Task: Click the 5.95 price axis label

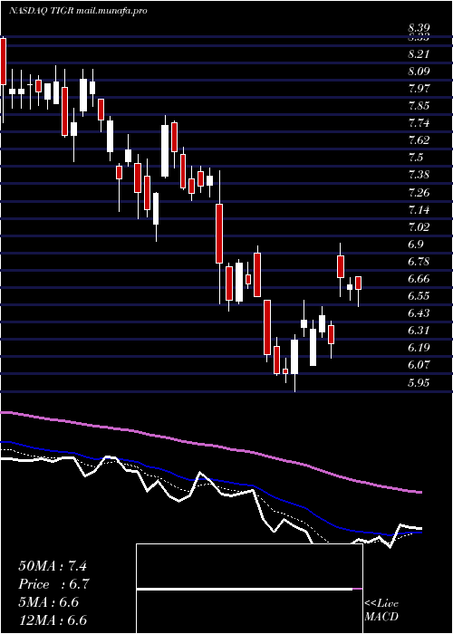Action: coord(419,382)
